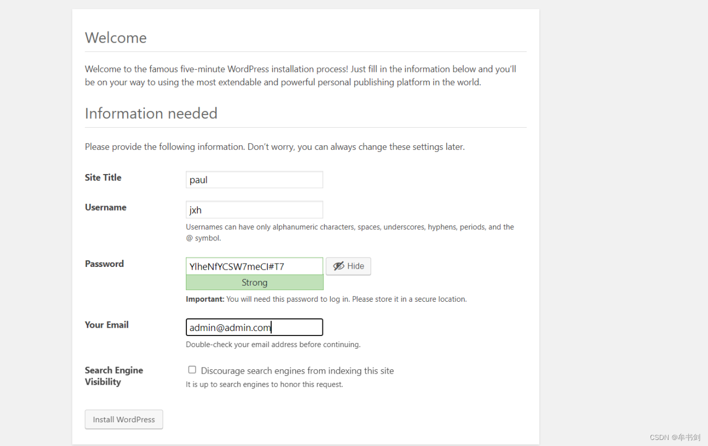The height and width of the screenshot is (446, 708).
Task: Click the 'Discourage search engines from indexing' label
Action: tap(297, 371)
